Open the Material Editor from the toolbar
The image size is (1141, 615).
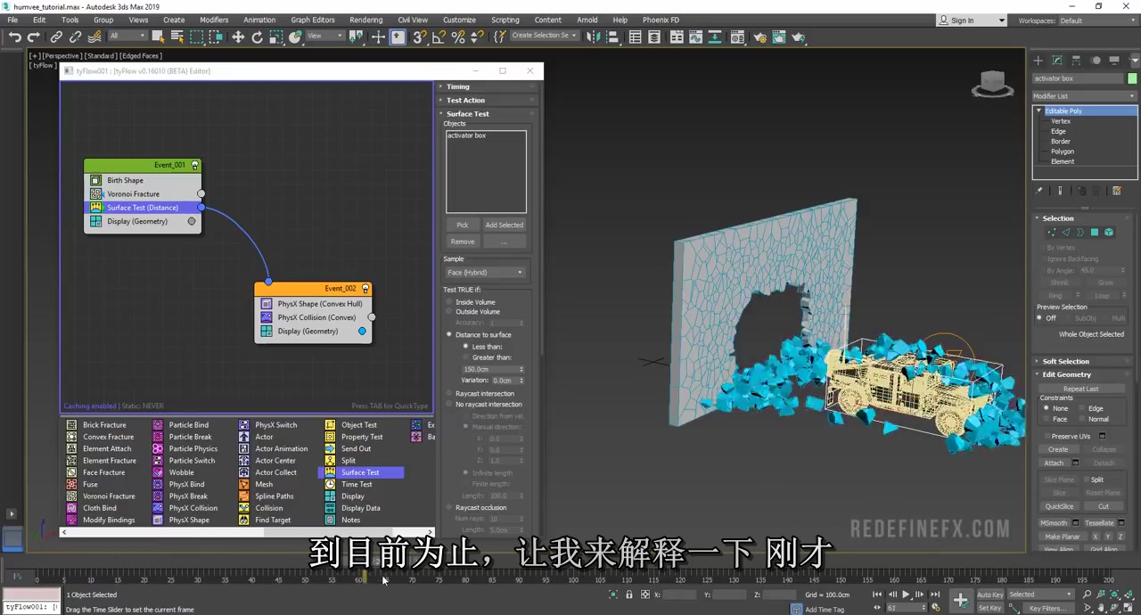pyautogui.click(x=736, y=37)
